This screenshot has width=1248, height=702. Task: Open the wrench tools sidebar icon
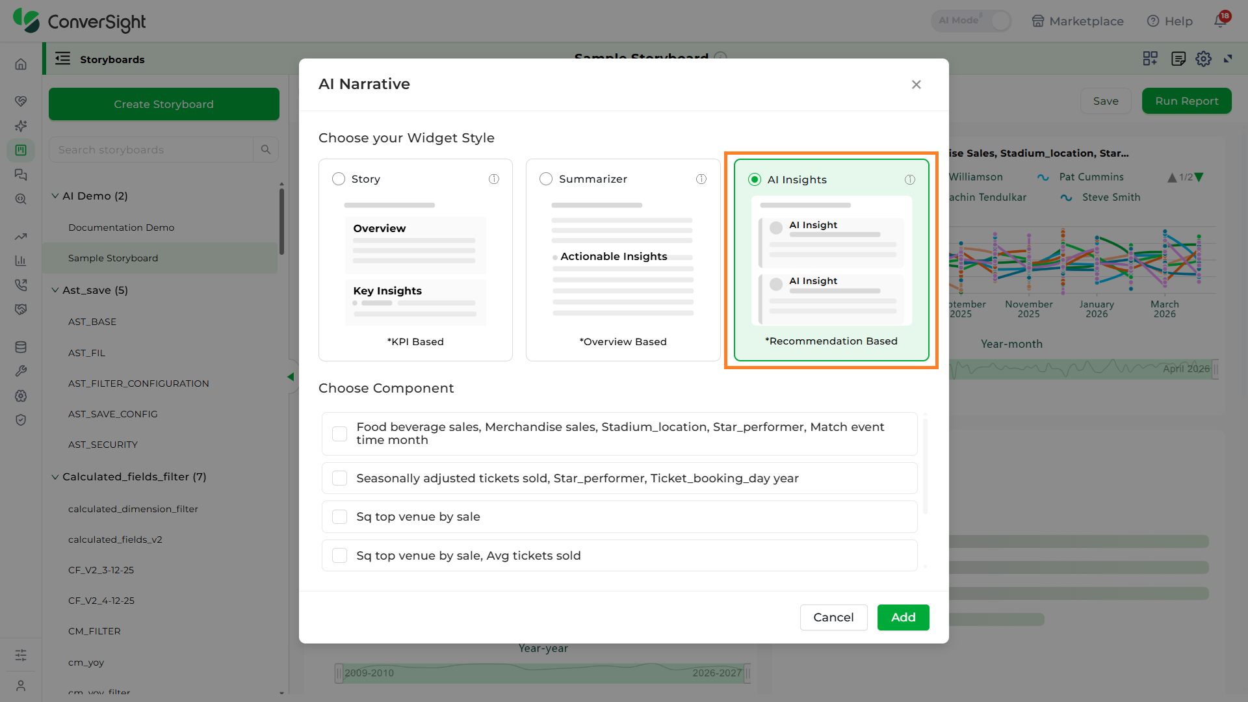21,371
